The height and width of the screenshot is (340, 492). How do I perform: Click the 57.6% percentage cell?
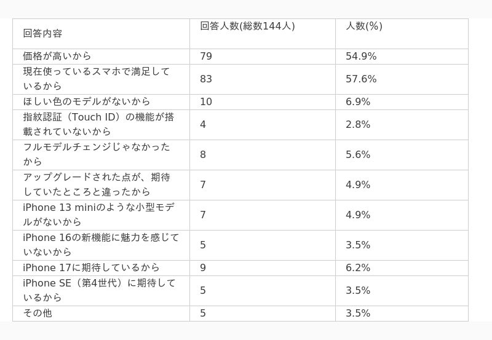point(361,79)
